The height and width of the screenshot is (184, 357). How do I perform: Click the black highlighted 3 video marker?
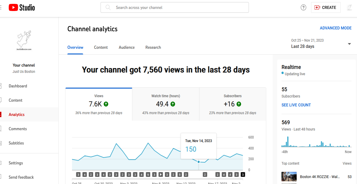tap(243, 174)
